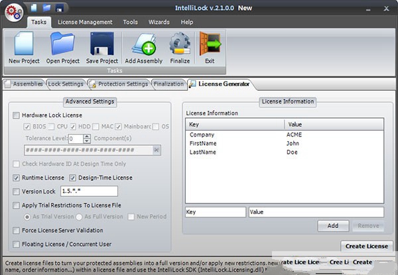Image resolution: width=398 pixels, height=275 pixels.
Task: Click the hardware ID input field
Action: (x=89, y=150)
